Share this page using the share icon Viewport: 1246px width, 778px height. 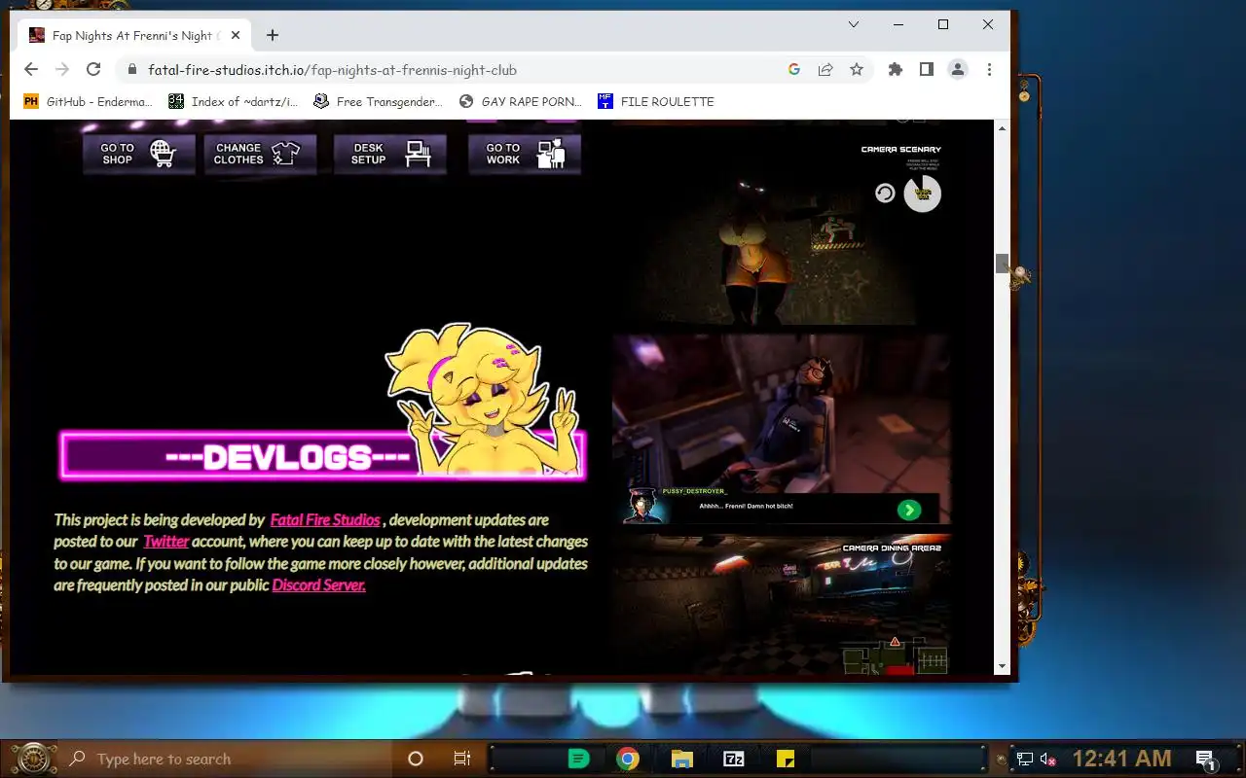(825, 69)
